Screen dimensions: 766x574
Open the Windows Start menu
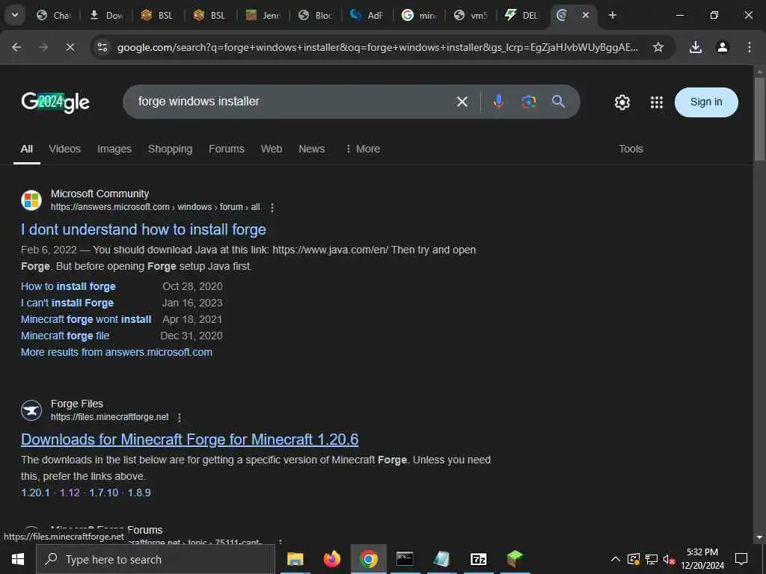(x=18, y=559)
